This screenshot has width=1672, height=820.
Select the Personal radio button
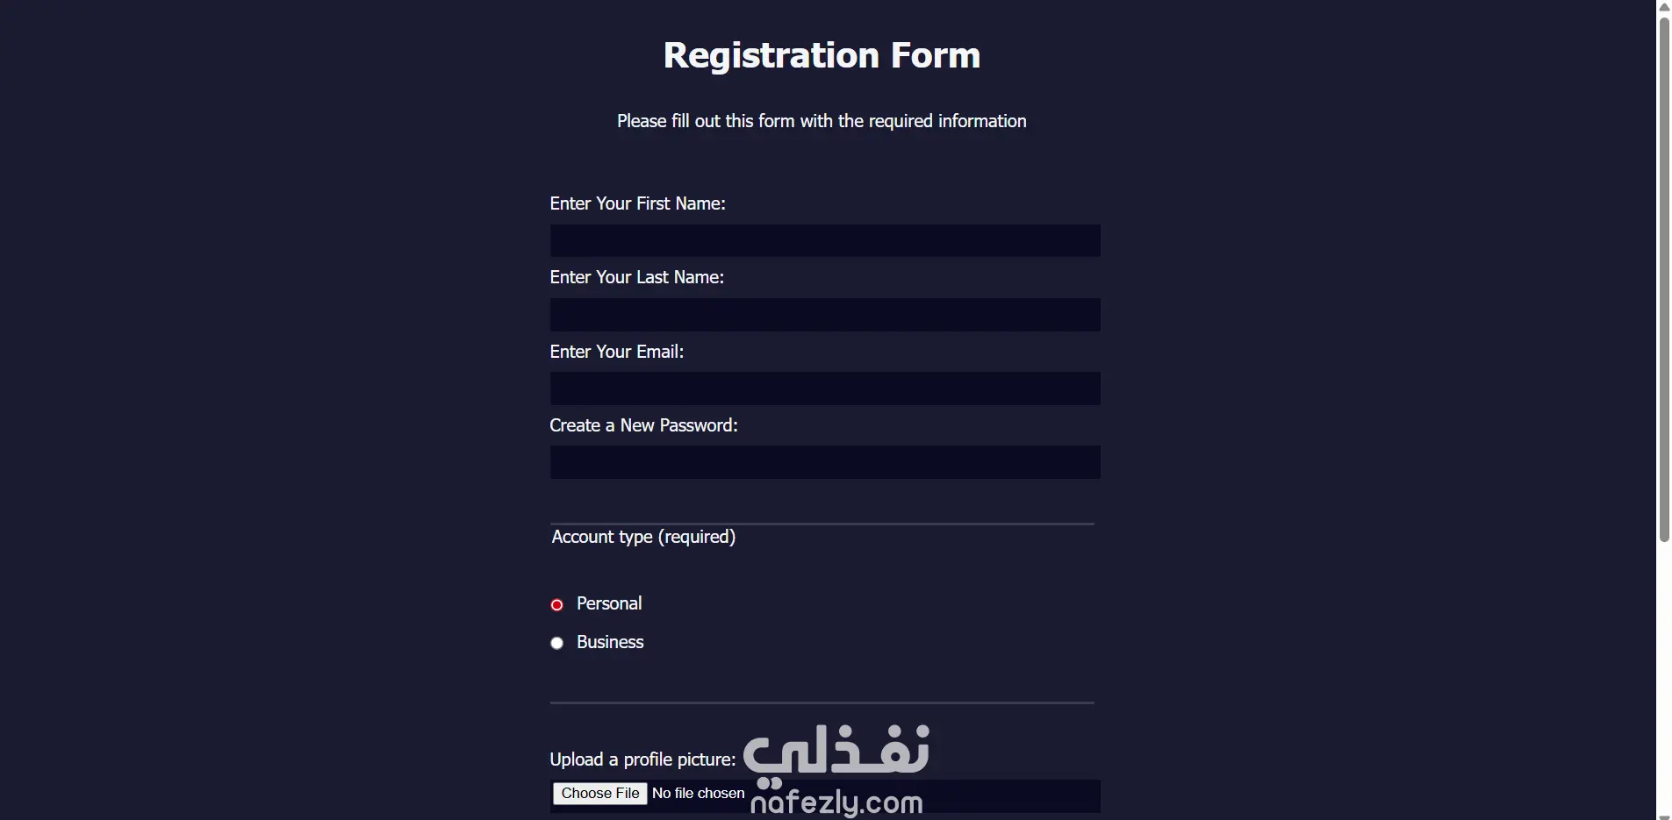click(x=556, y=605)
